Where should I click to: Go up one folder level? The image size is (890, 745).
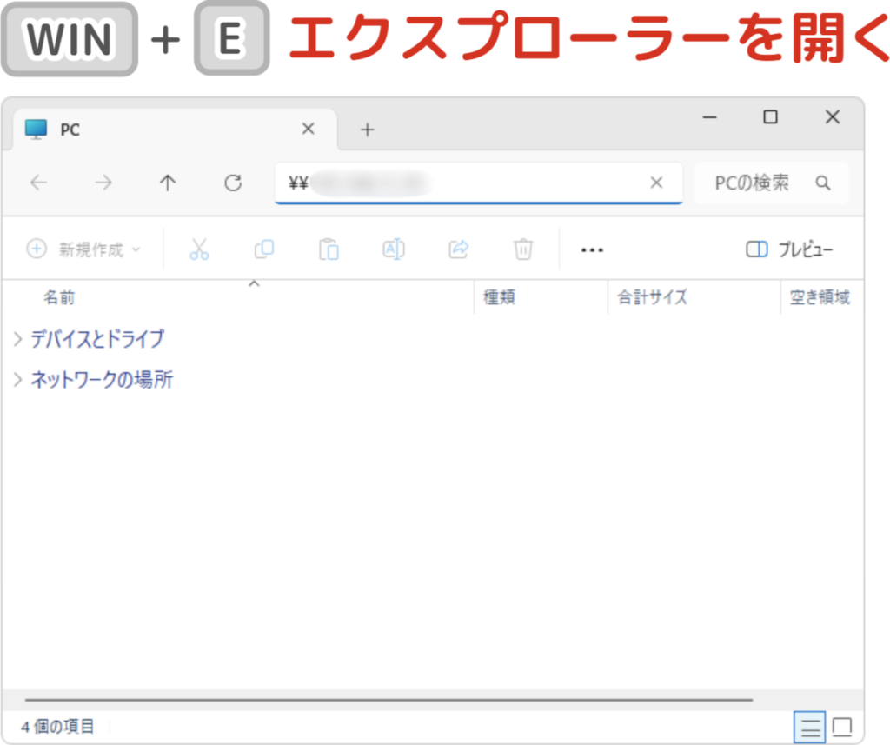click(x=168, y=183)
